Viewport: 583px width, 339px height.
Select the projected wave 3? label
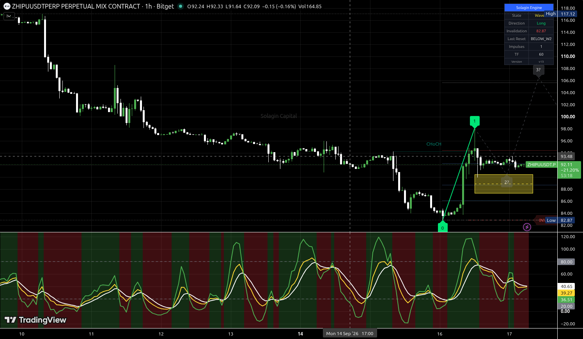pyautogui.click(x=539, y=70)
